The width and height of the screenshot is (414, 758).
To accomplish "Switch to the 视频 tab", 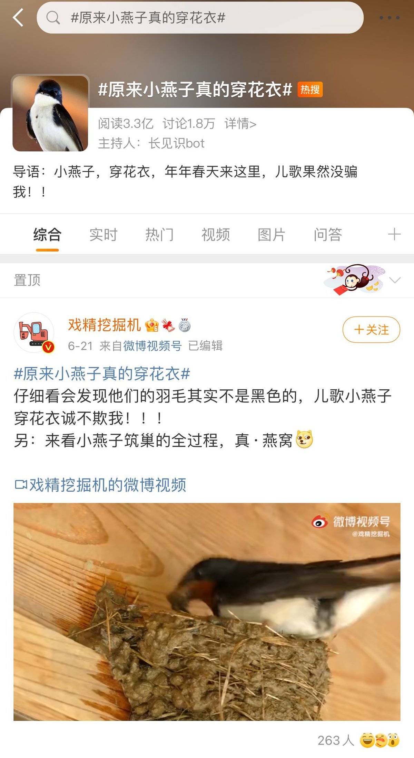I will point(216,235).
